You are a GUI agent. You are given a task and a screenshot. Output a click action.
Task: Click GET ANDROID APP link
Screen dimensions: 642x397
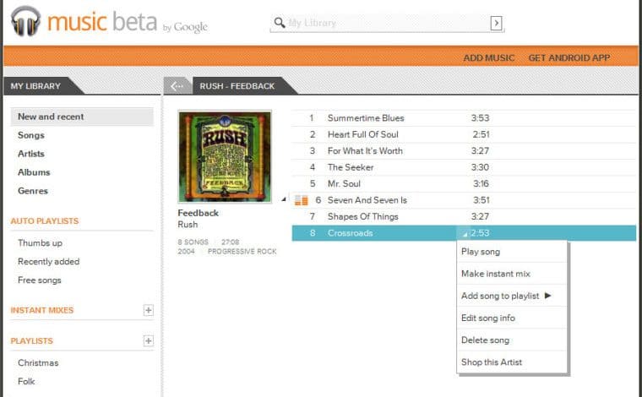point(569,57)
